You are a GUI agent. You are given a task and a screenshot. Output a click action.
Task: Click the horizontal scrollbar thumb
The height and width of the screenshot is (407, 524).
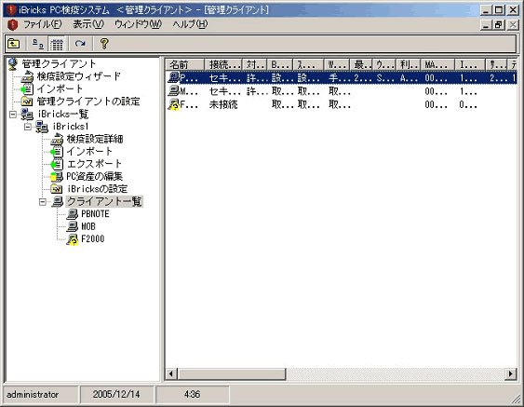231,373
